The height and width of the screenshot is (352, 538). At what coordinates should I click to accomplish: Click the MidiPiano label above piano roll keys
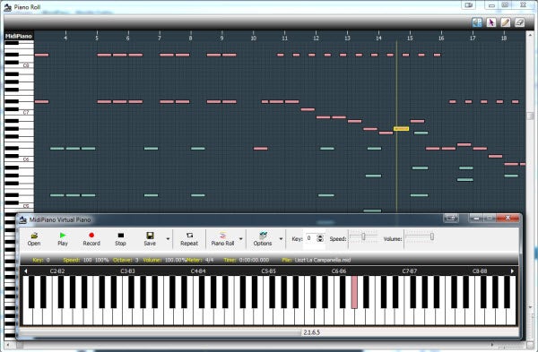pos(19,36)
